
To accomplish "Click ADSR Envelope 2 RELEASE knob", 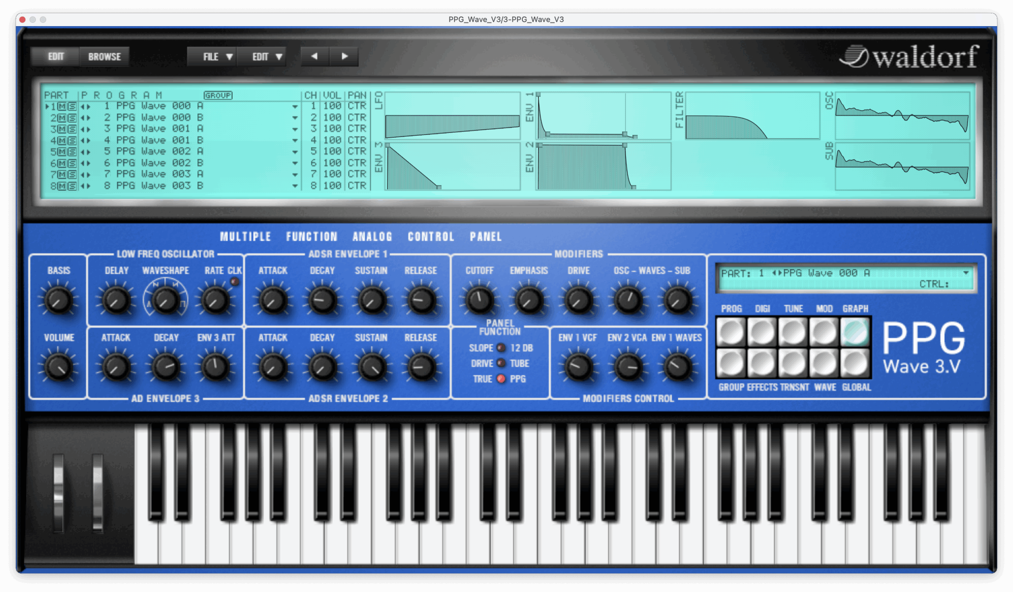I will click(x=421, y=367).
